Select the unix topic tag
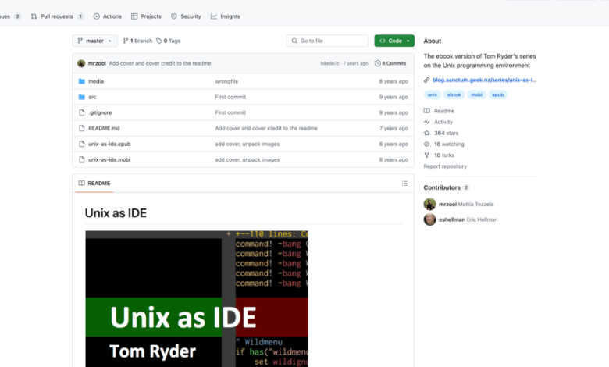This screenshot has height=367, width=609. [433, 94]
